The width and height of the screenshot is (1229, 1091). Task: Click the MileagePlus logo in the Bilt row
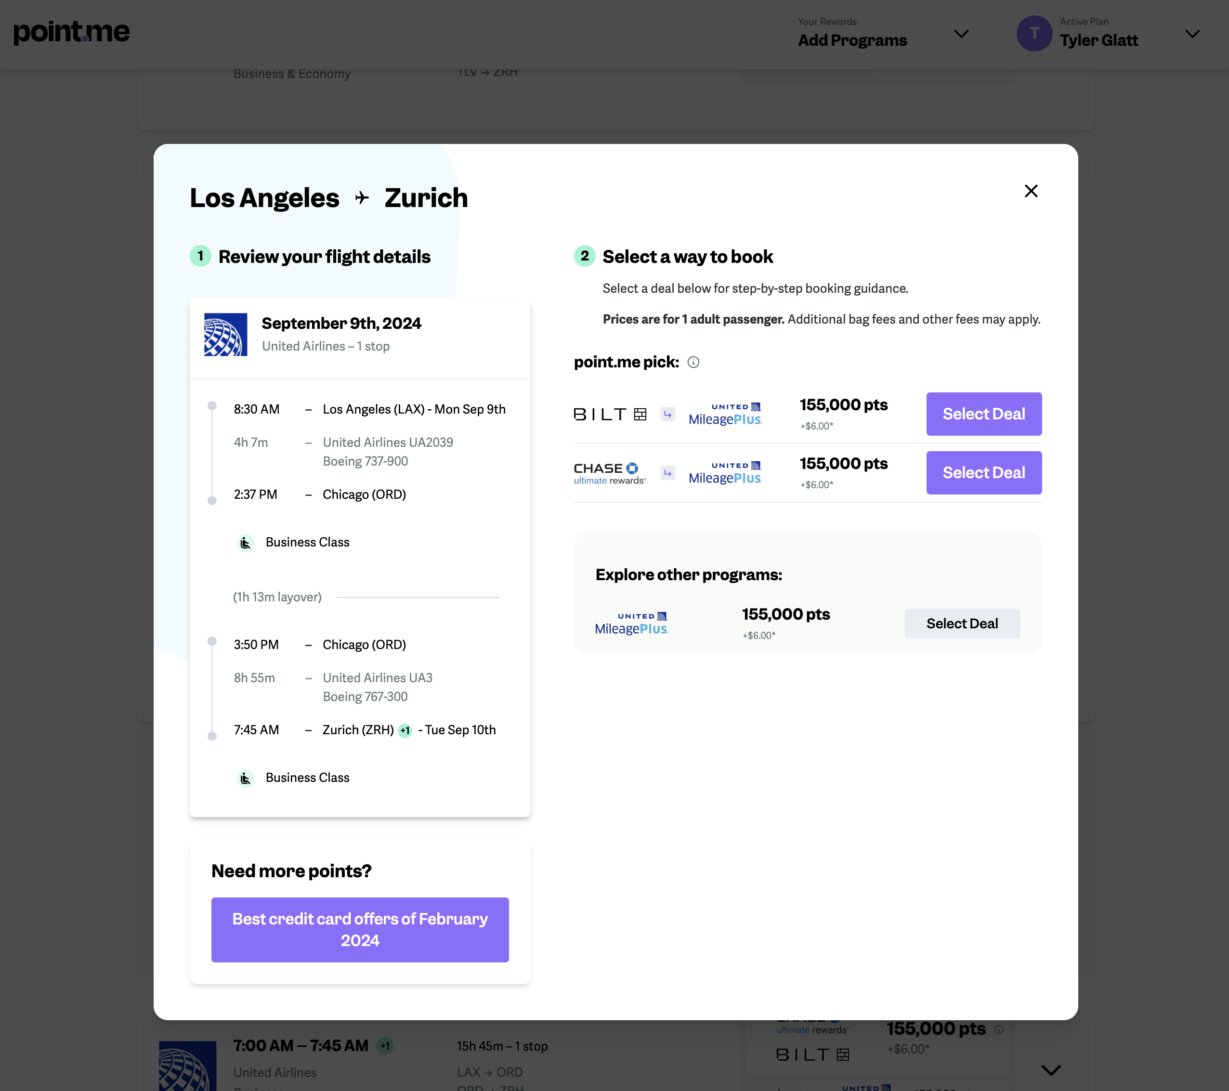click(725, 414)
